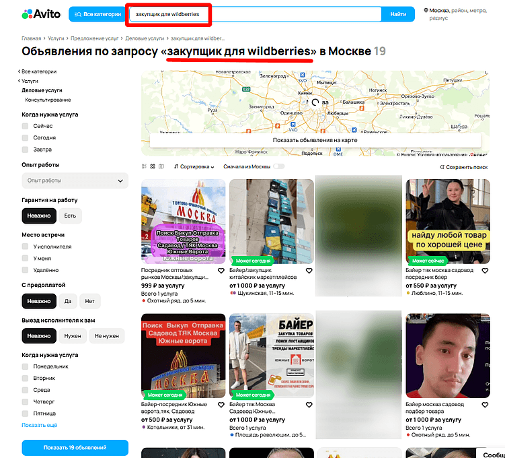Open the blue boxes Байер/закупщик listing photo
The width and height of the screenshot is (505, 458).
[272, 222]
